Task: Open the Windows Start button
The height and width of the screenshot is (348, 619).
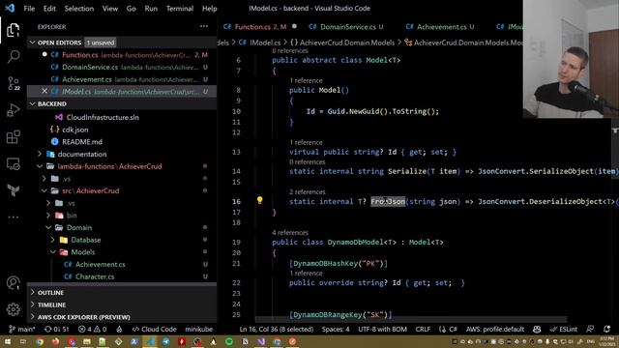Action: (x=8, y=341)
